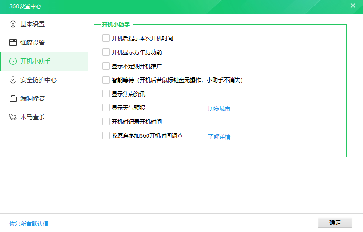Toggle 显示天气预报 checkbox
363x232 pixels.
[106, 108]
